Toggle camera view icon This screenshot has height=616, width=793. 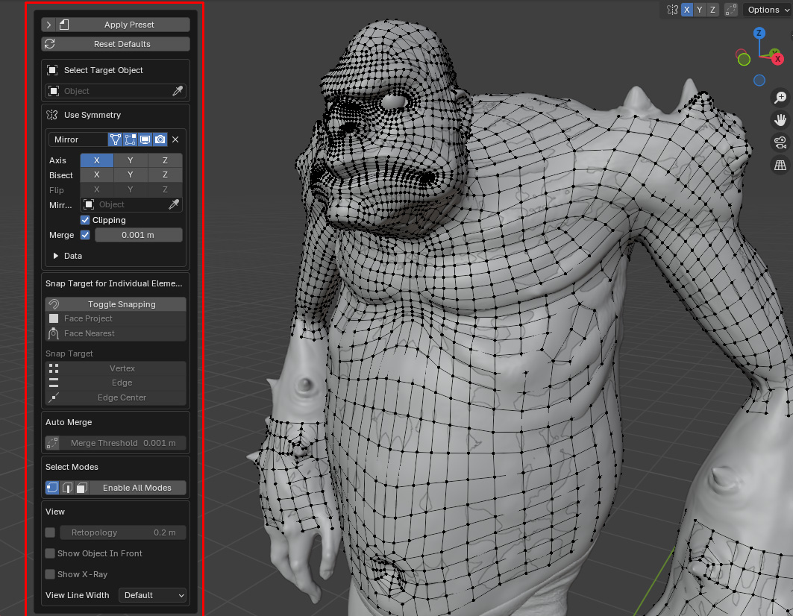780,142
